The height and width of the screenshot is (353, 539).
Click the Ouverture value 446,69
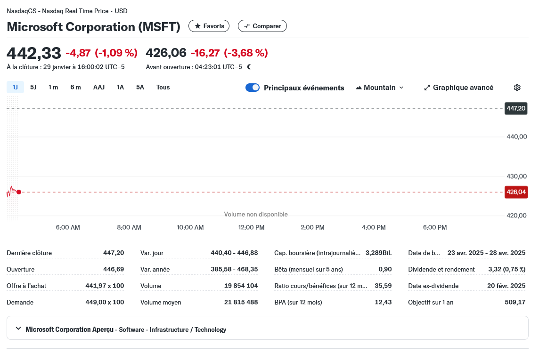tap(114, 269)
